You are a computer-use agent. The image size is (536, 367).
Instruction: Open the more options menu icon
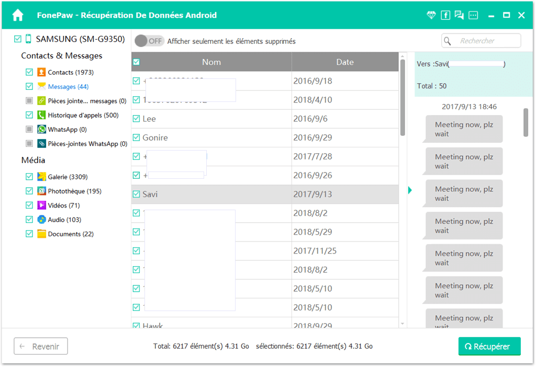pyautogui.click(x=473, y=15)
